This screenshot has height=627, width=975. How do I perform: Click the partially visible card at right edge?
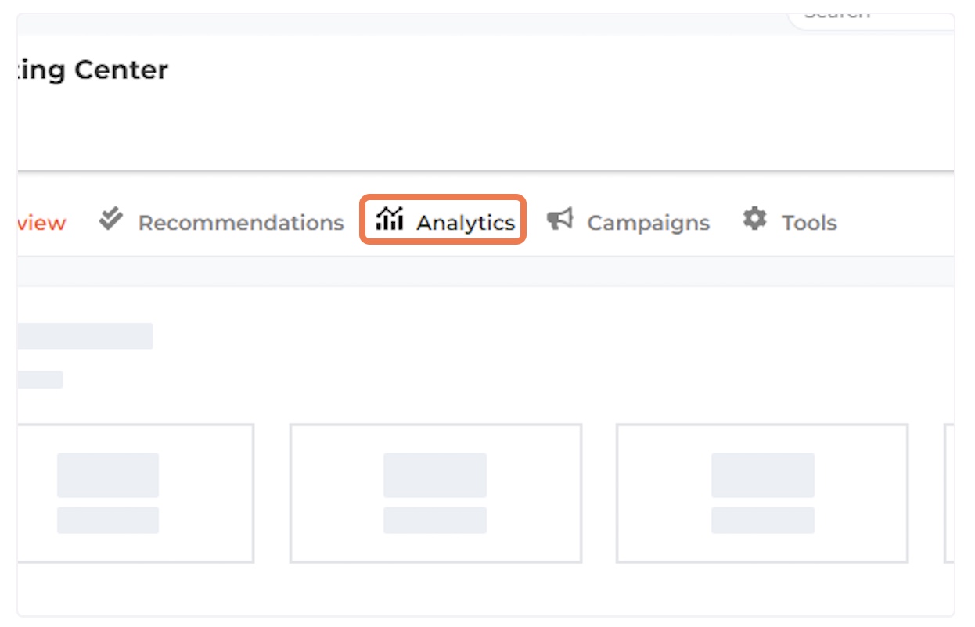949,493
